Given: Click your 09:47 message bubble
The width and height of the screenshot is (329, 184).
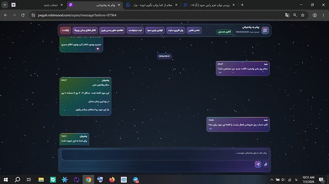Looking at the screenshot, I should (x=243, y=68).
